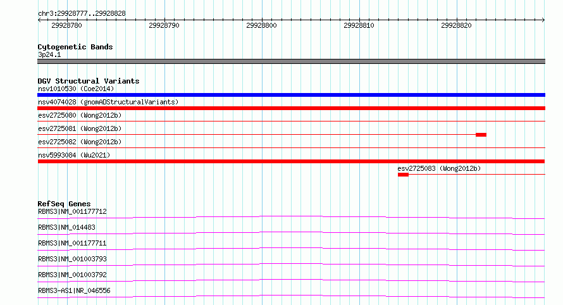This screenshot has width=563, height=305.
Task: Click the small red block on esv2725081 line
Action: coord(481,135)
